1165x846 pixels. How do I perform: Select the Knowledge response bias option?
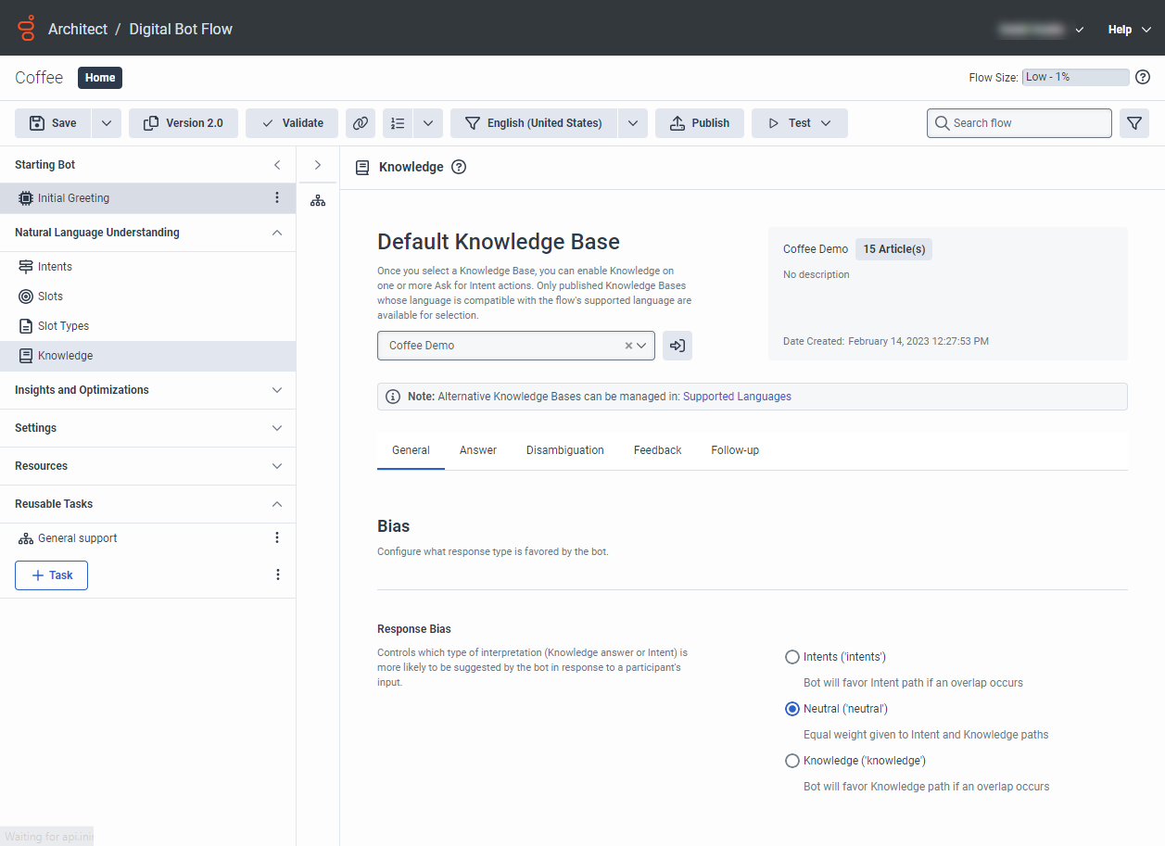click(x=792, y=761)
